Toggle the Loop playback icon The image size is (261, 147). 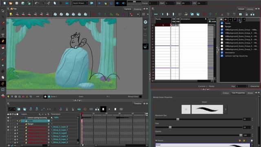[111, 3]
